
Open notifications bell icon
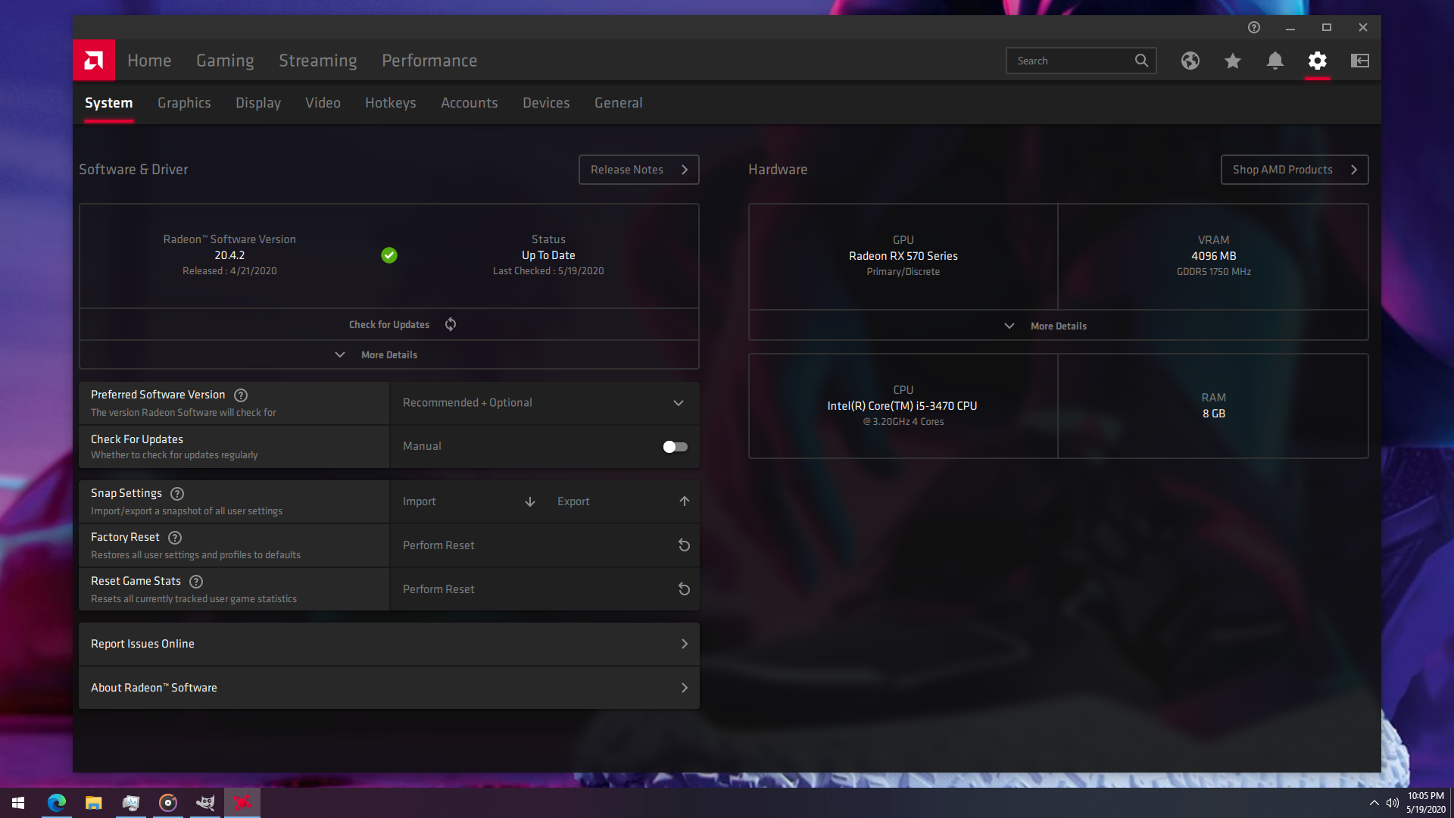pos(1275,61)
